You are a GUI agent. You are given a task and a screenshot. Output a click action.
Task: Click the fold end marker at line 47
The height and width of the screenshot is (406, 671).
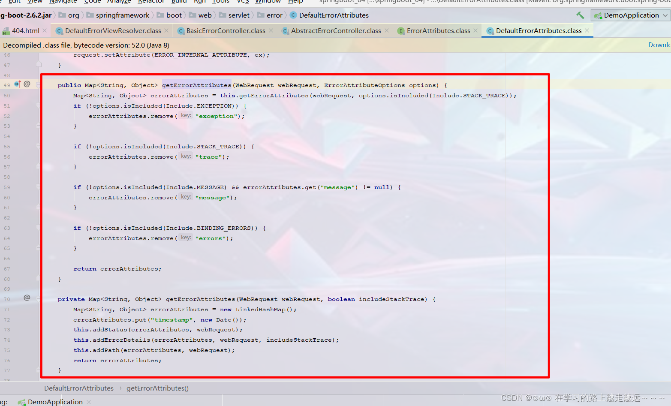[x=39, y=65]
